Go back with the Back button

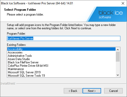coord(73,91)
